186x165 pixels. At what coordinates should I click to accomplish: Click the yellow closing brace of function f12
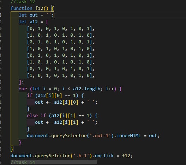(x=12, y=149)
